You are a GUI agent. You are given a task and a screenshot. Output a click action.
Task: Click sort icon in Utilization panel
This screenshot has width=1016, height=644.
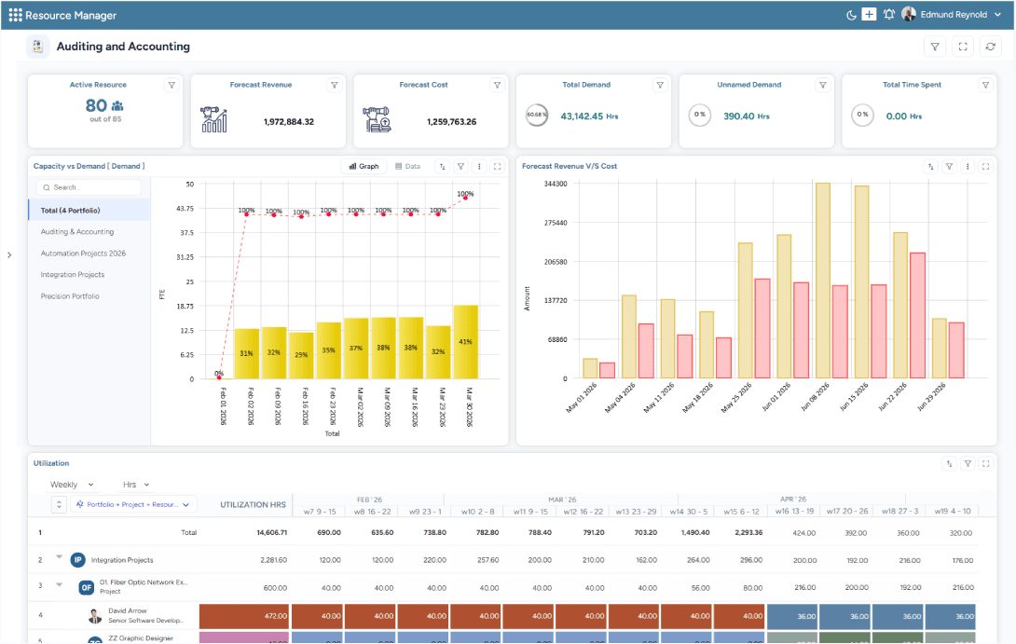(x=949, y=463)
